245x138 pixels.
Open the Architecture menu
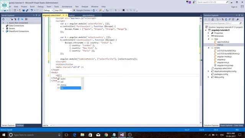coord(67,7)
